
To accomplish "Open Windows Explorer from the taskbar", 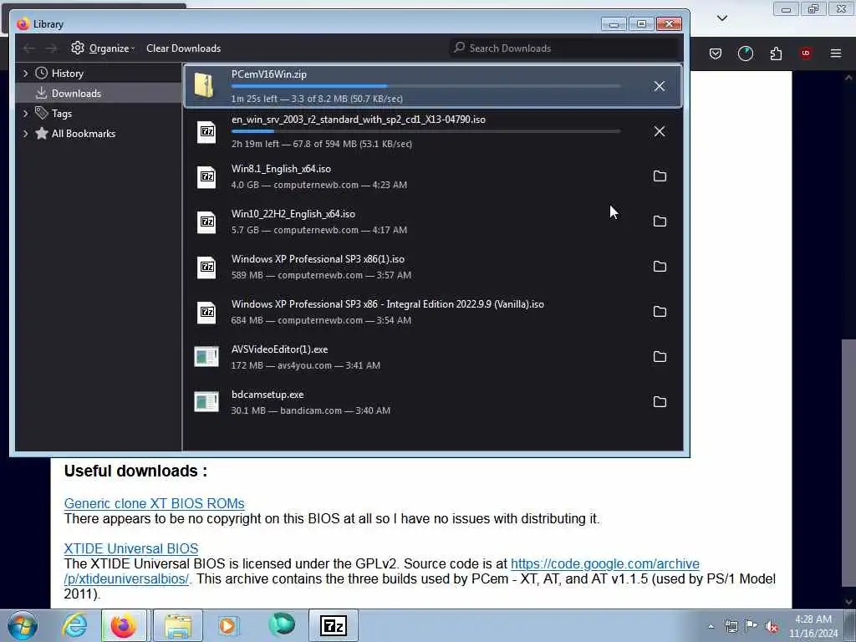I will (178, 625).
